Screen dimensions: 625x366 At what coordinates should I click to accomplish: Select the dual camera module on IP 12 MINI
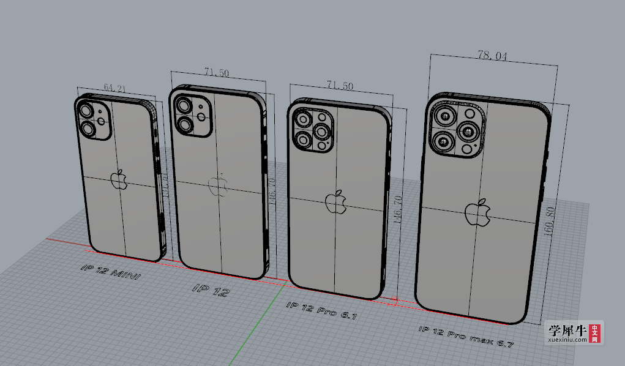click(94, 120)
